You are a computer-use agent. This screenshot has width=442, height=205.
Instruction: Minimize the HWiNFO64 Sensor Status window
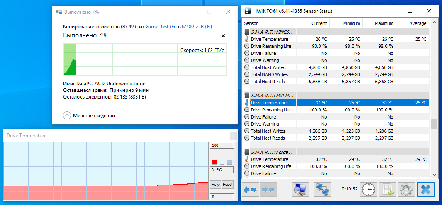coord(391,11)
